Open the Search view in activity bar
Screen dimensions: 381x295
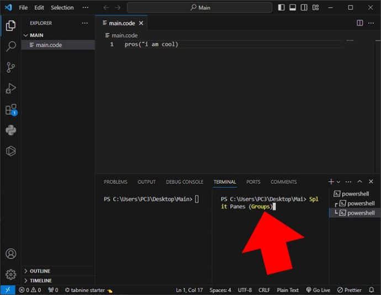[10, 46]
